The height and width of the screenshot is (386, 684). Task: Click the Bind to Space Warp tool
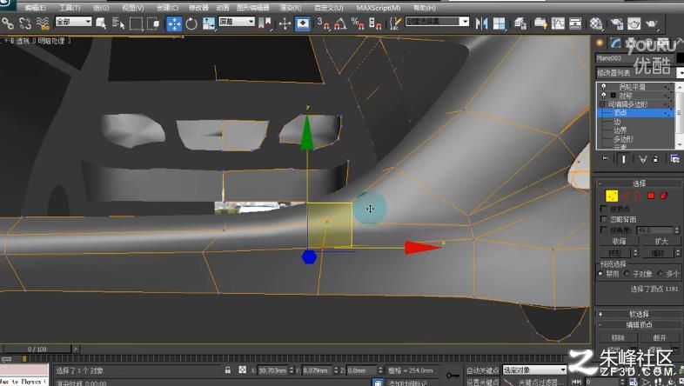pyautogui.click(x=43, y=23)
